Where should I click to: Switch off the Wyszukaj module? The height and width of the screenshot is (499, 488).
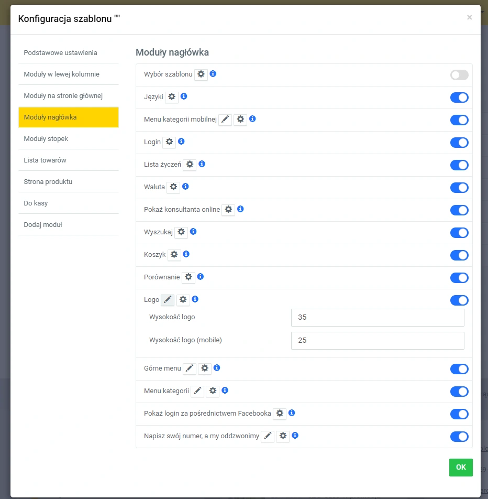point(459,233)
